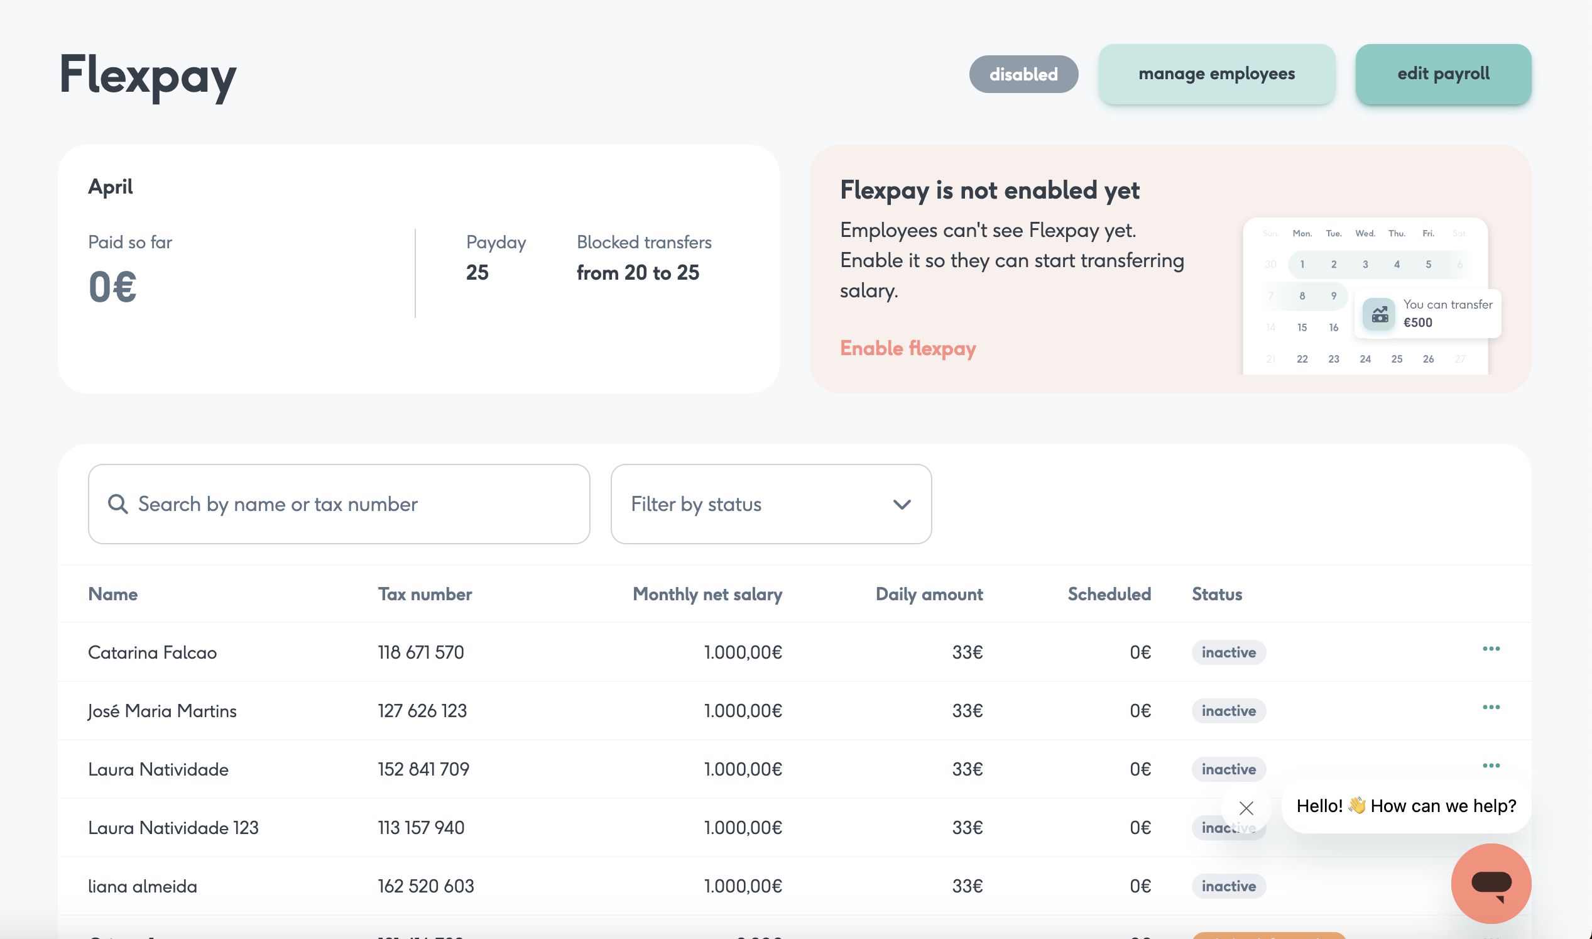
Task: Click the Monthly net salary column header
Action: click(707, 593)
